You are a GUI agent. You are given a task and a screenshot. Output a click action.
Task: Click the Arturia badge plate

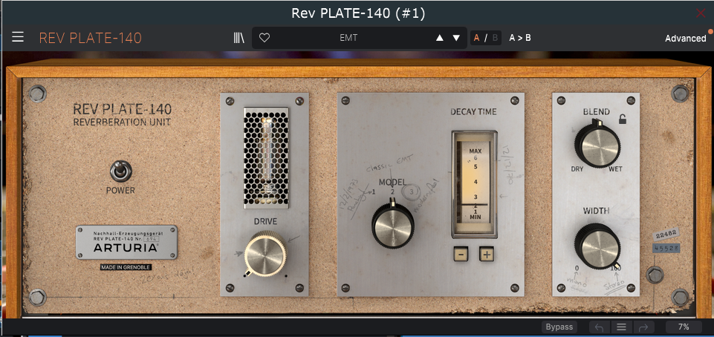click(126, 243)
